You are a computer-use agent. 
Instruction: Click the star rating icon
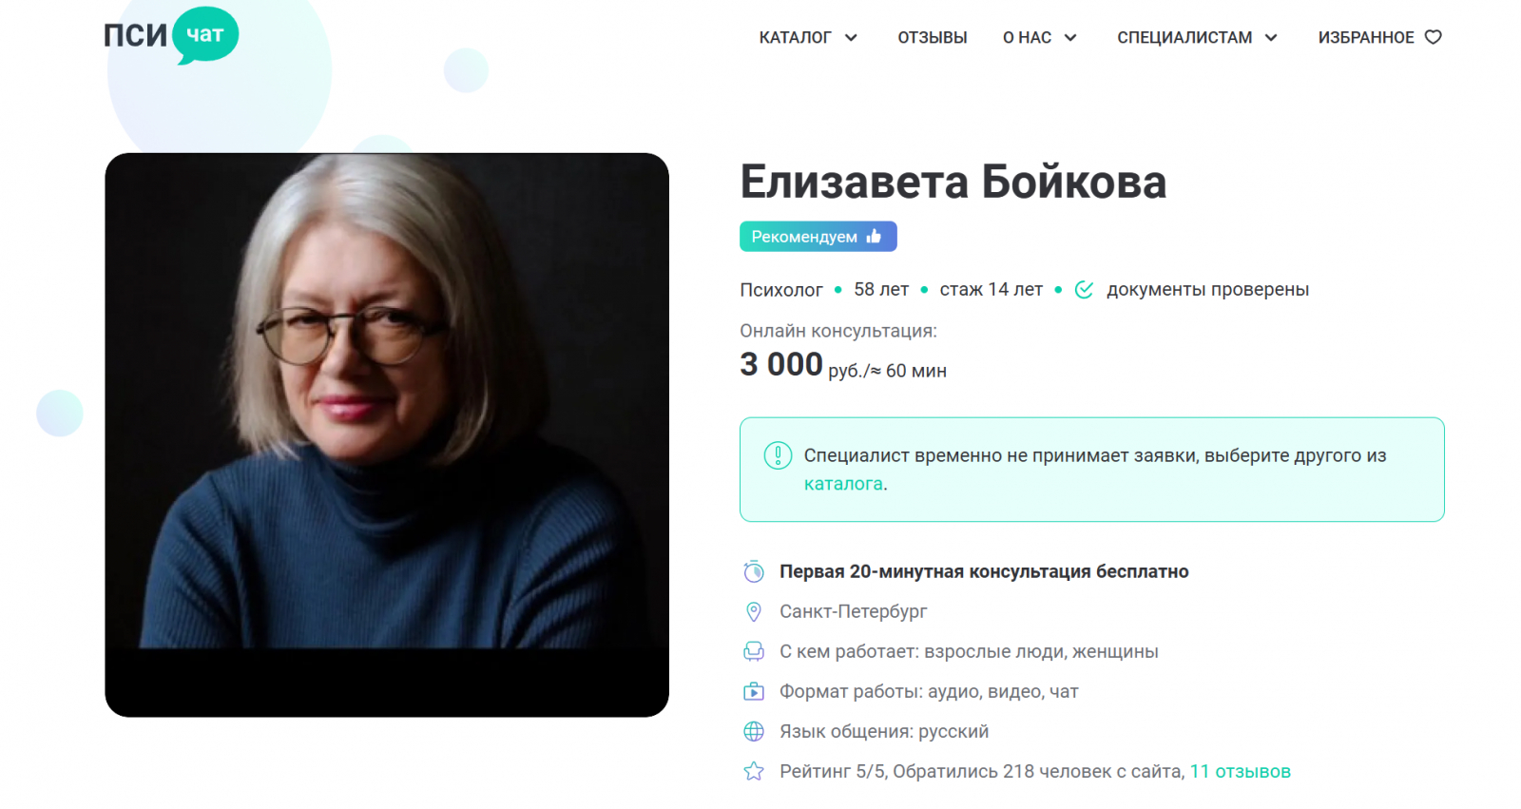tap(754, 771)
